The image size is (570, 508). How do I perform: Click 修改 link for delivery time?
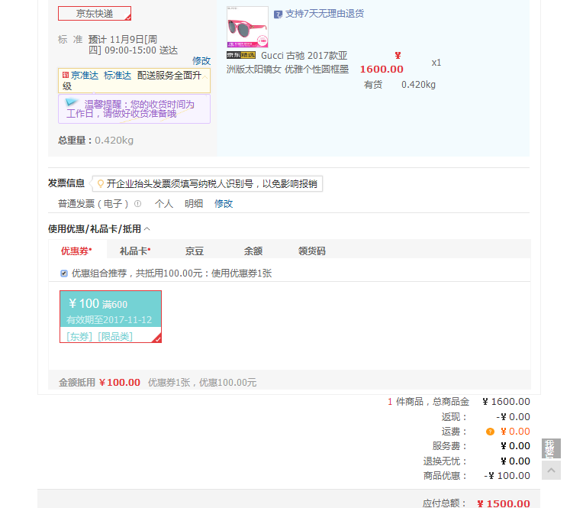(x=201, y=60)
